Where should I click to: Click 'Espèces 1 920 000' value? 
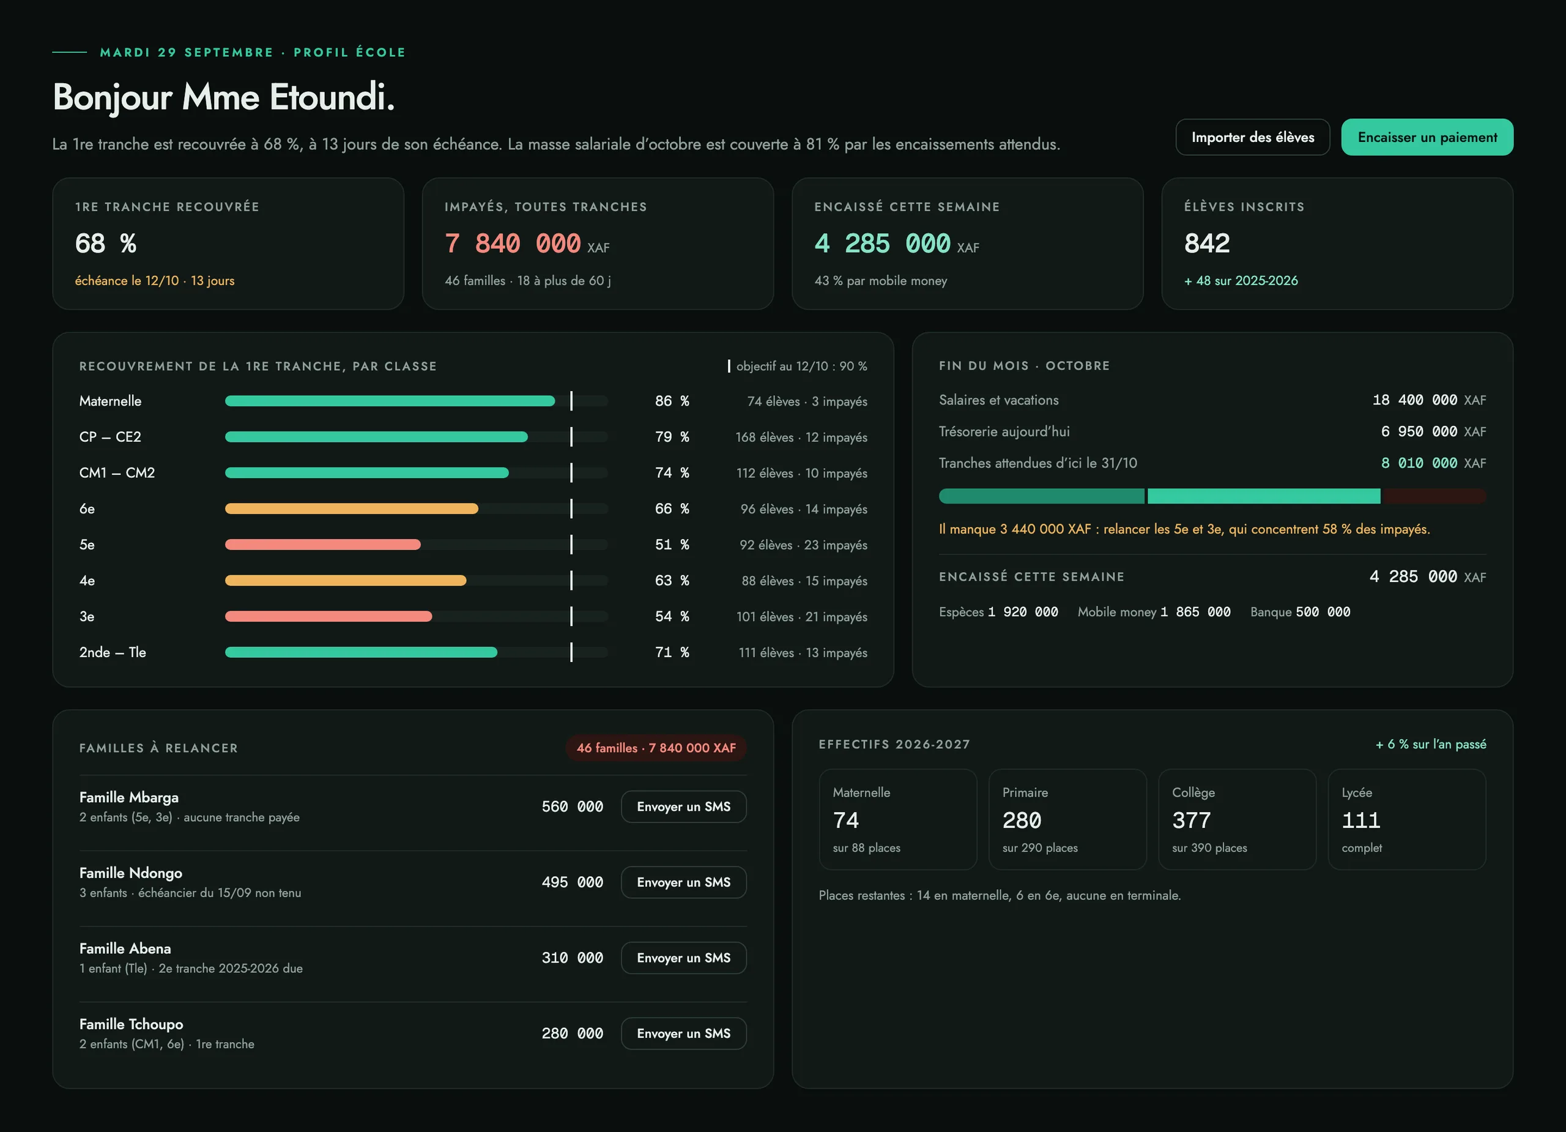998,612
